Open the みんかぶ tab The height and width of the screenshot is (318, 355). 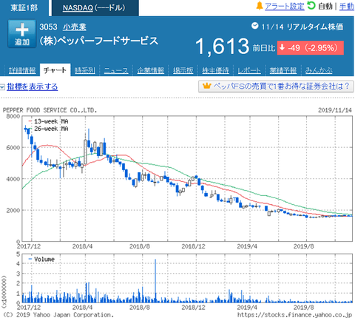(x=319, y=70)
